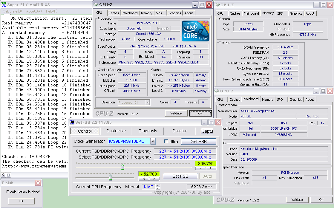The image size is (334, 208).
Task: Click the Memory CPU-Z window title icon
Action: [x=217, y=5]
